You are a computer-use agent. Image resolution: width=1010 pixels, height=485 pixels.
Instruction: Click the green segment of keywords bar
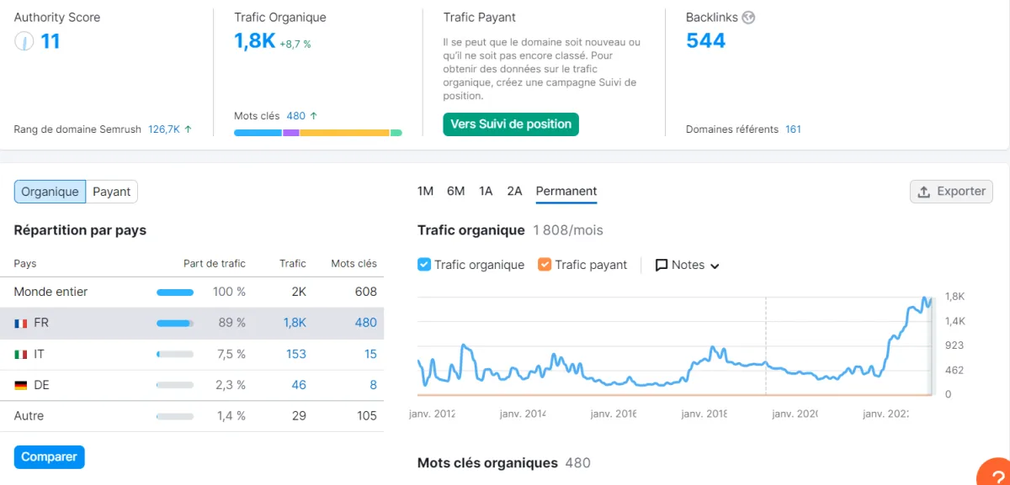point(396,133)
